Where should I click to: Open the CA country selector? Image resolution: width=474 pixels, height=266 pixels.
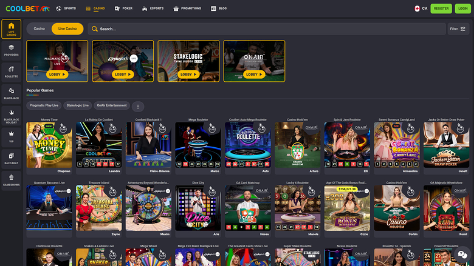[x=421, y=8]
